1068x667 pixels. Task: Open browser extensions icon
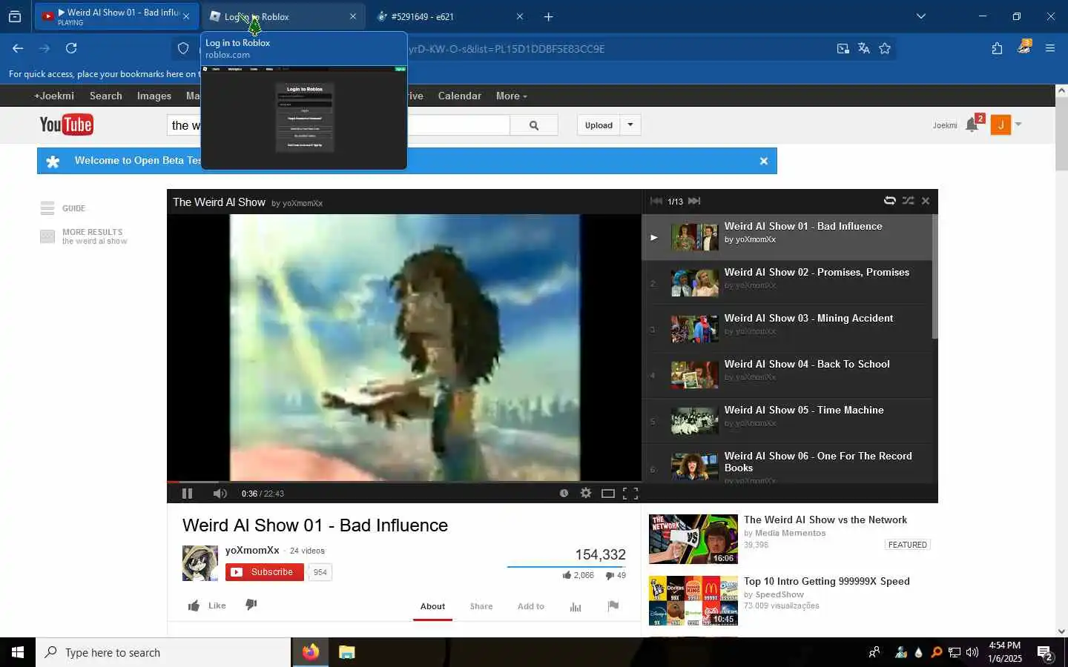(997, 48)
